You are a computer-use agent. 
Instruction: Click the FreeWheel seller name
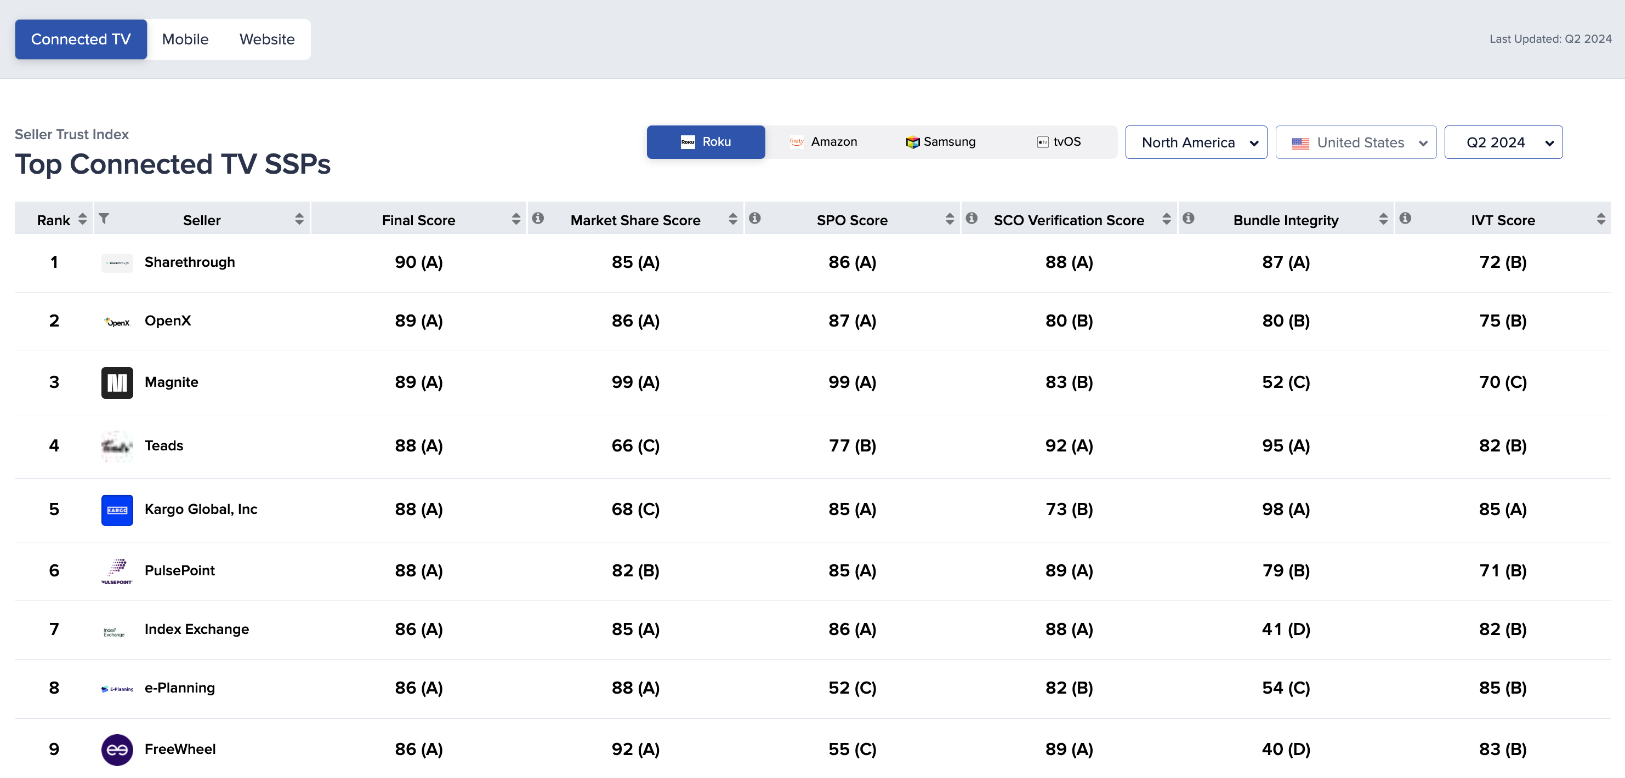point(180,749)
